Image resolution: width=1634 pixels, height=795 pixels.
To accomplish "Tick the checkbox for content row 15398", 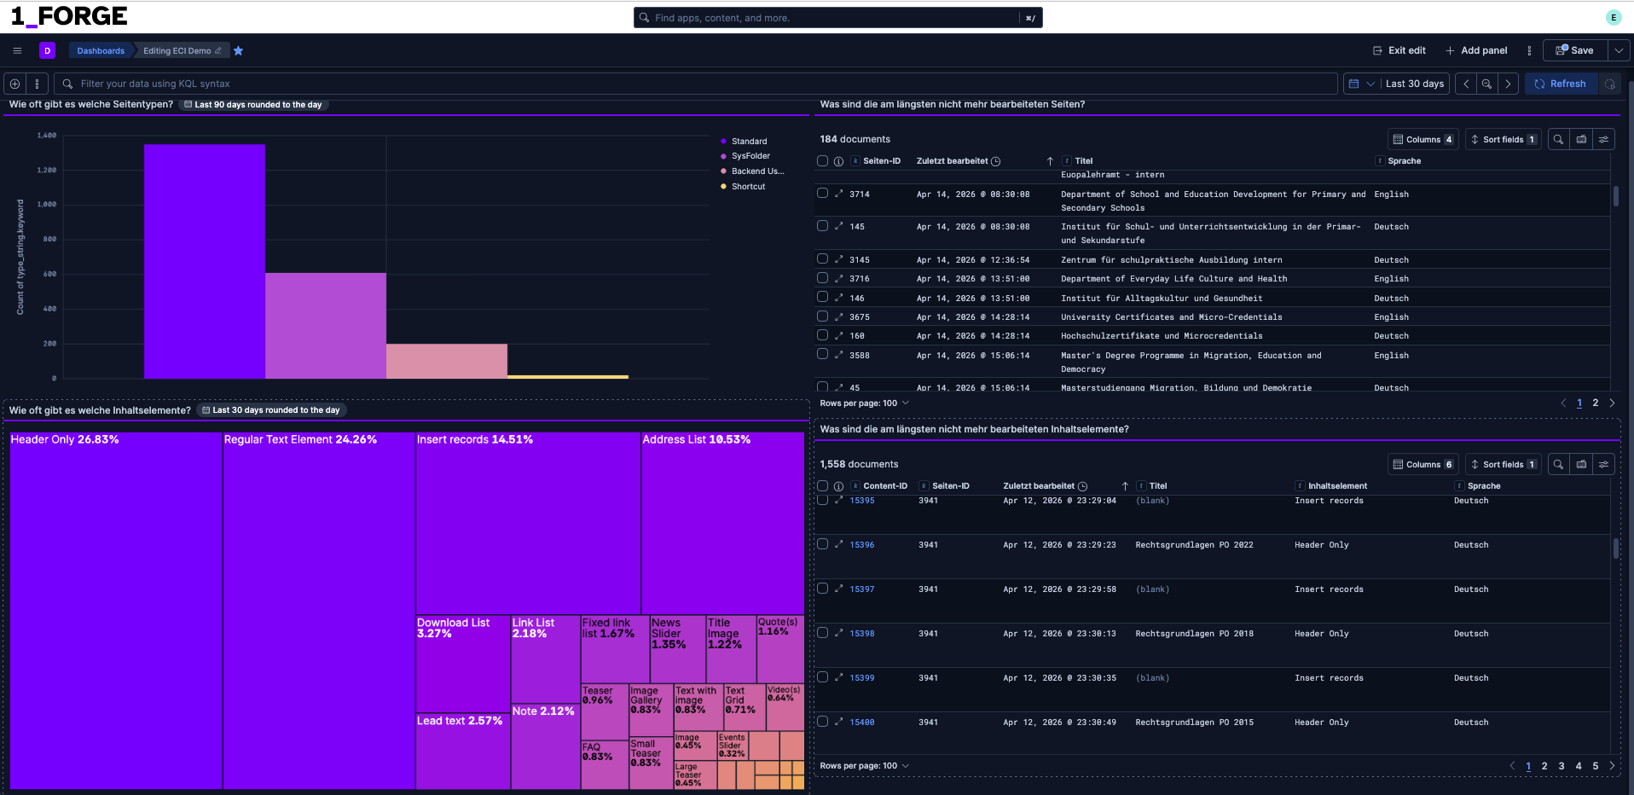I will pyautogui.click(x=822, y=632).
